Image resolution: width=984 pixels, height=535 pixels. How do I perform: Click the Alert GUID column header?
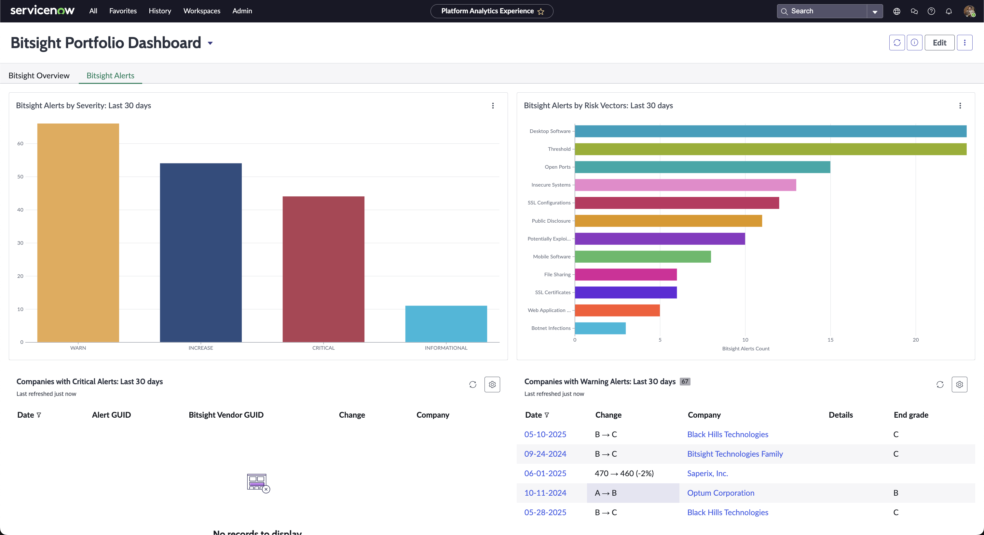[x=111, y=415]
